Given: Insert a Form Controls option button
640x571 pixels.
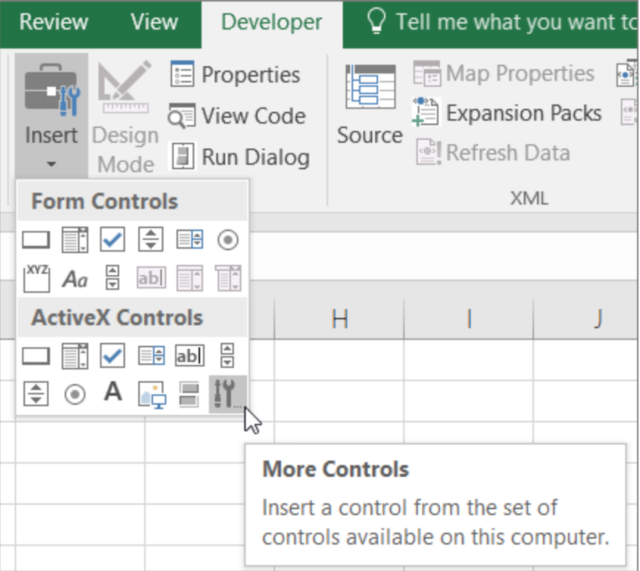Looking at the screenshot, I should [x=228, y=240].
